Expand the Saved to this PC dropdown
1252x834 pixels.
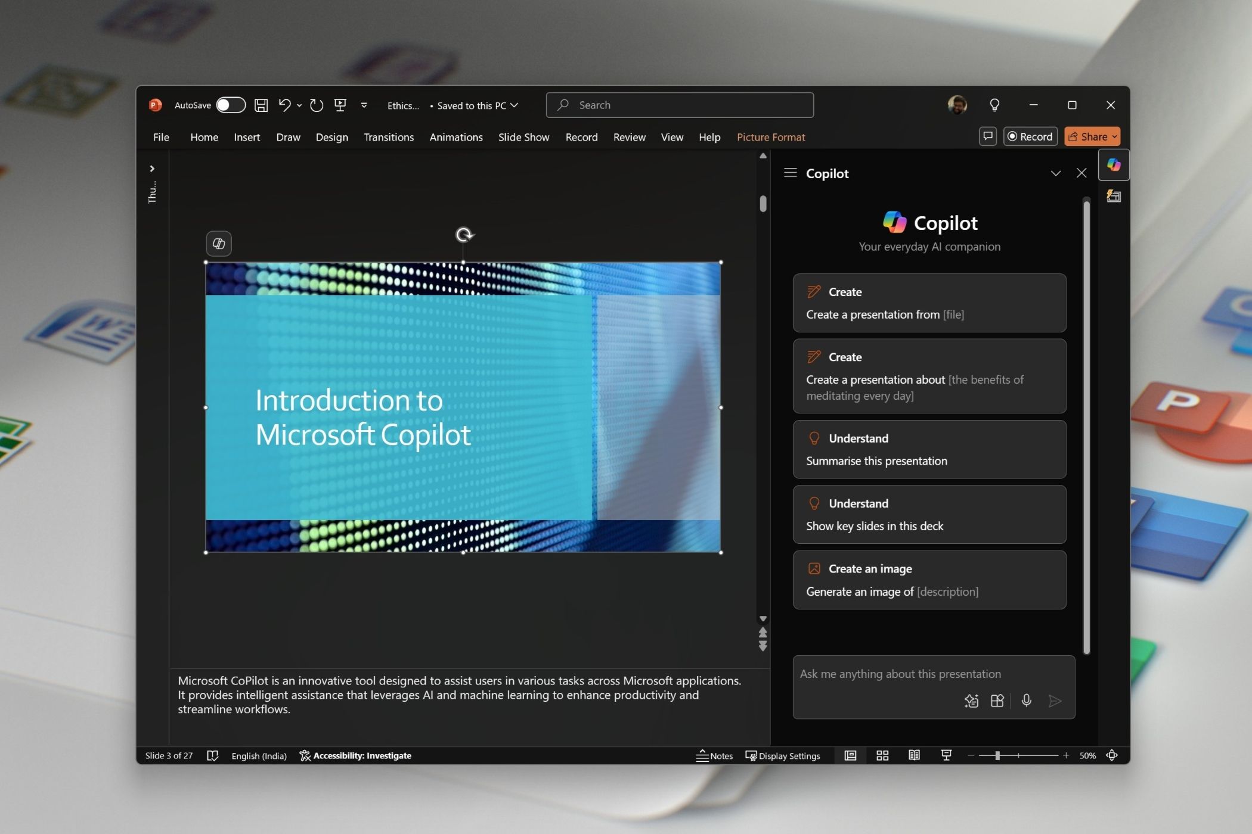(x=514, y=105)
